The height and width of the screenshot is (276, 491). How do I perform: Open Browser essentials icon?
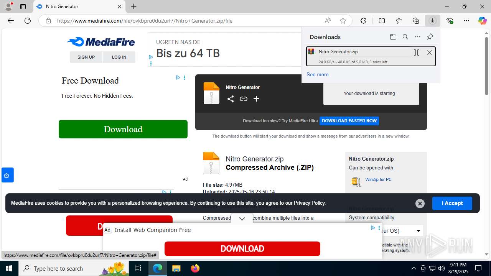[450, 21]
